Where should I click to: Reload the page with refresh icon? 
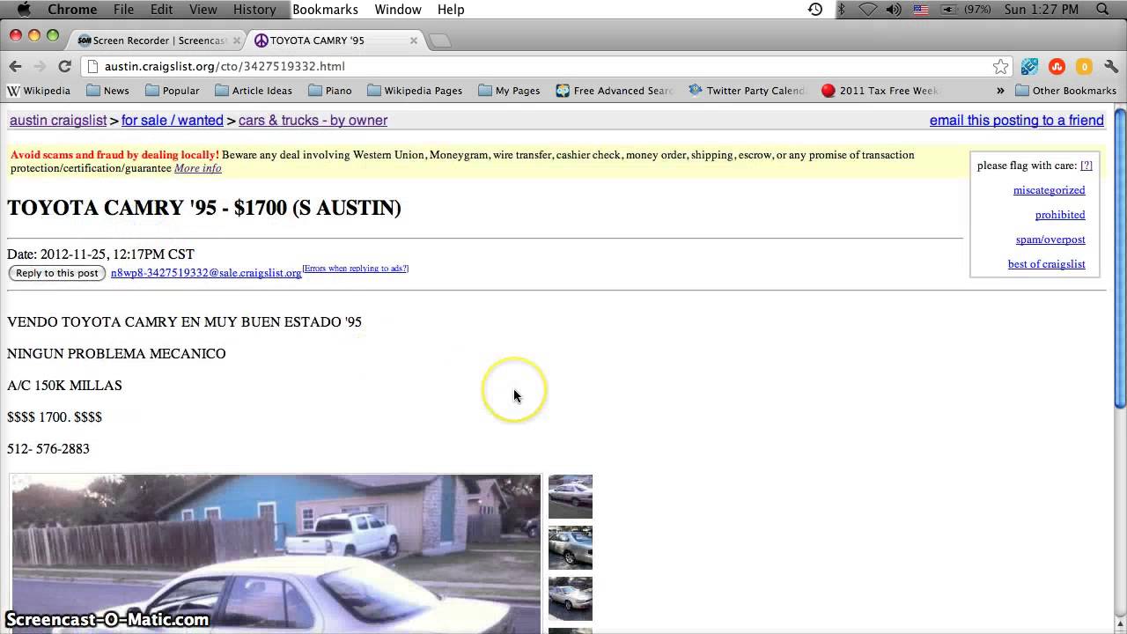click(64, 66)
